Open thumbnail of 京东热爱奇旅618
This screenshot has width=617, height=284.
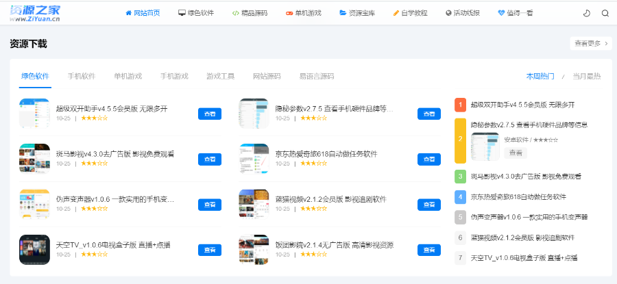(254, 159)
